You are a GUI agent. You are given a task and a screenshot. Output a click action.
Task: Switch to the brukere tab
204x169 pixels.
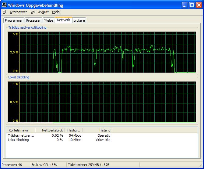coord(79,20)
